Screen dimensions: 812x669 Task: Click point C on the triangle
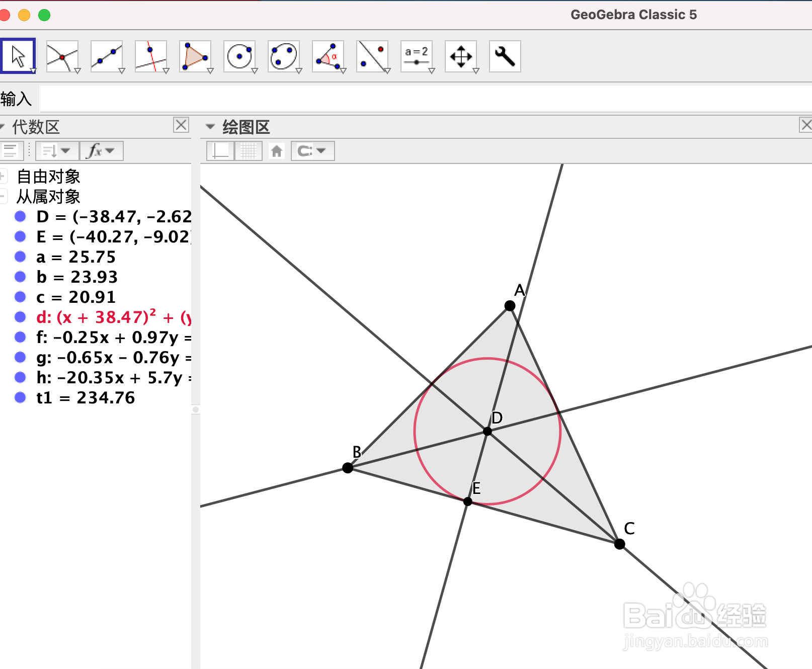620,544
